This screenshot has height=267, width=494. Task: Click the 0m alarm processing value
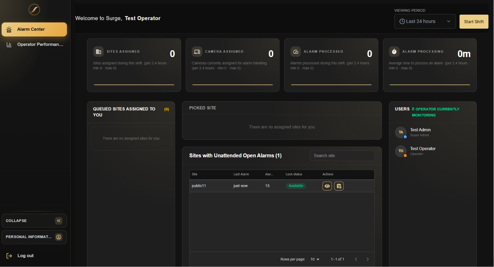tap(464, 54)
